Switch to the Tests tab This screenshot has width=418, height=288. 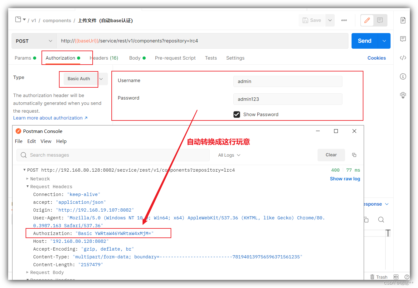click(x=211, y=58)
